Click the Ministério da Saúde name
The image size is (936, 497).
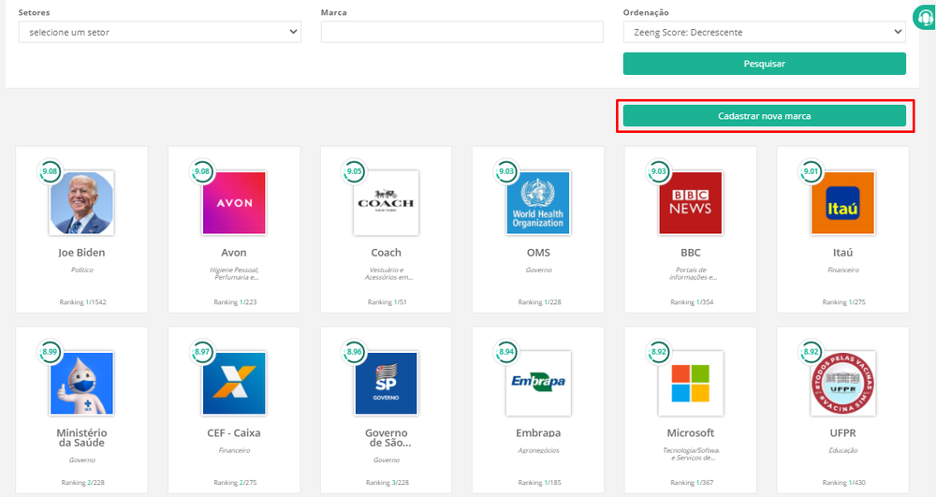[x=82, y=438]
